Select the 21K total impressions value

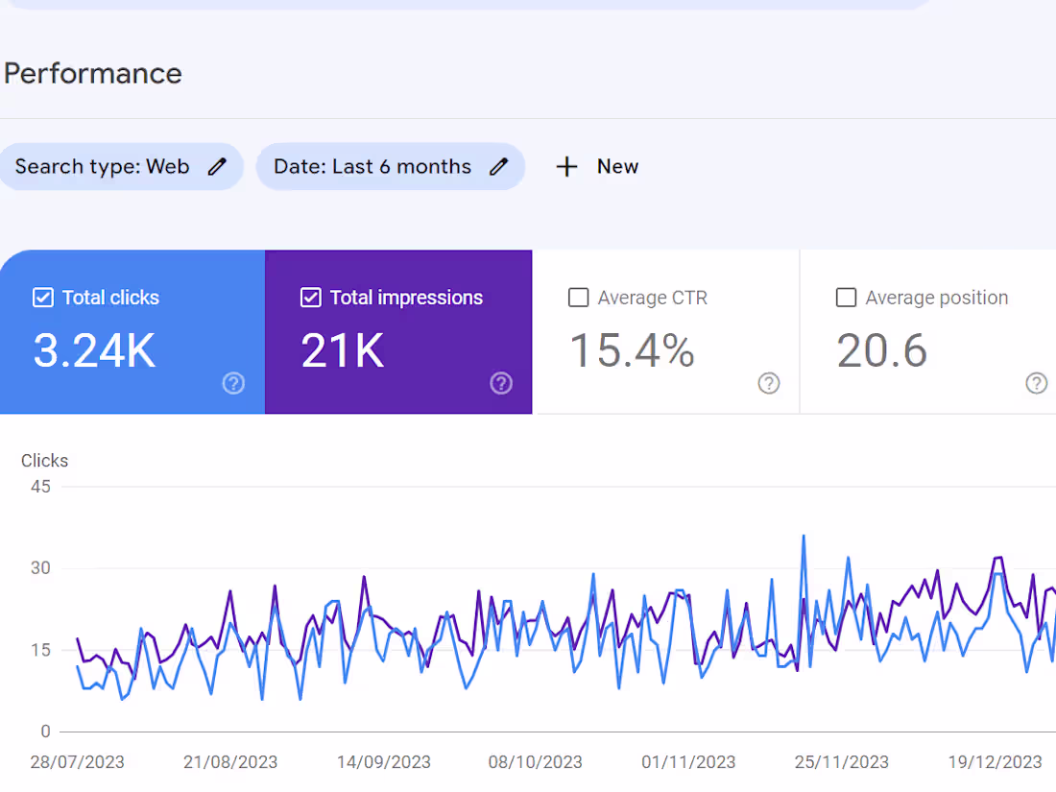pyautogui.click(x=343, y=351)
